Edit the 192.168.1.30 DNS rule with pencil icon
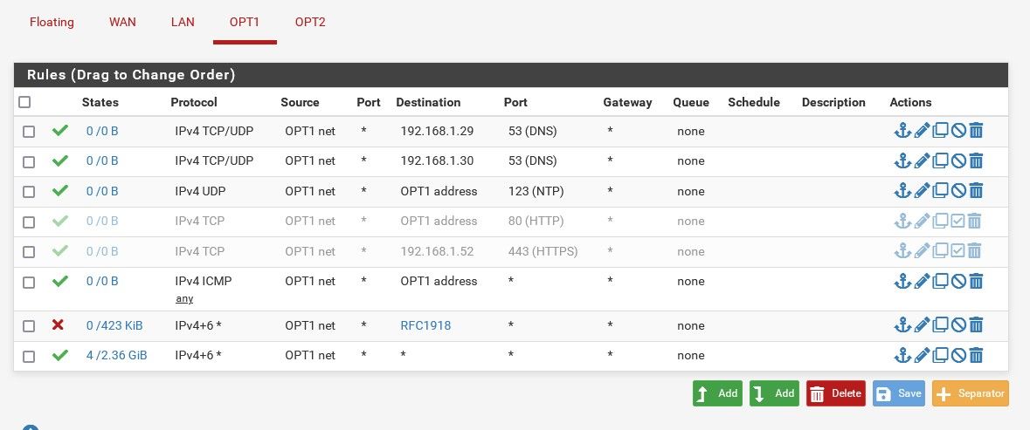This screenshot has width=1030, height=430. pos(922,160)
